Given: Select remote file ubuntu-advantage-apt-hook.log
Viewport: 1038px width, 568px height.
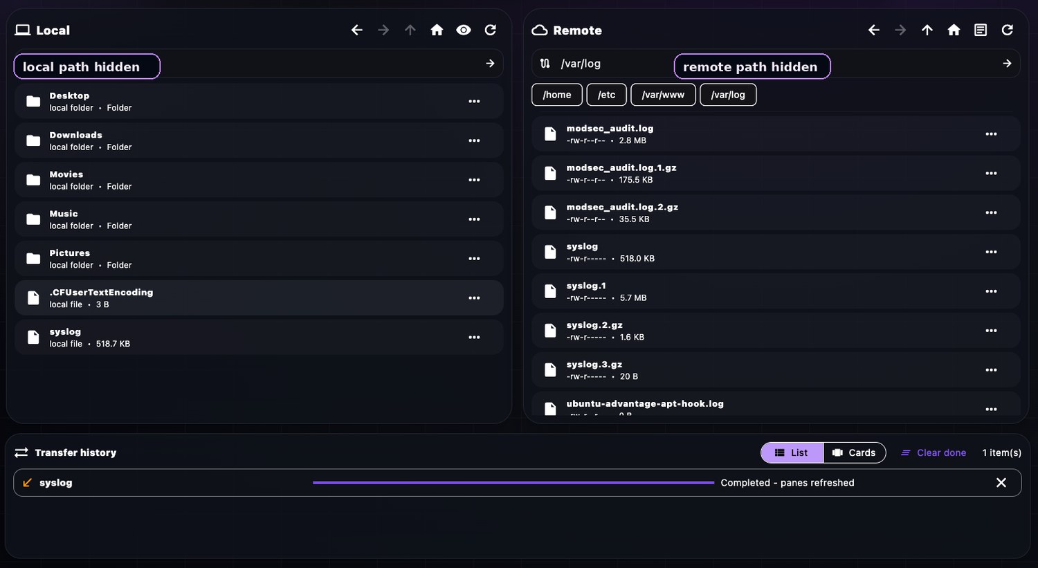Looking at the screenshot, I should click(x=776, y=405).
